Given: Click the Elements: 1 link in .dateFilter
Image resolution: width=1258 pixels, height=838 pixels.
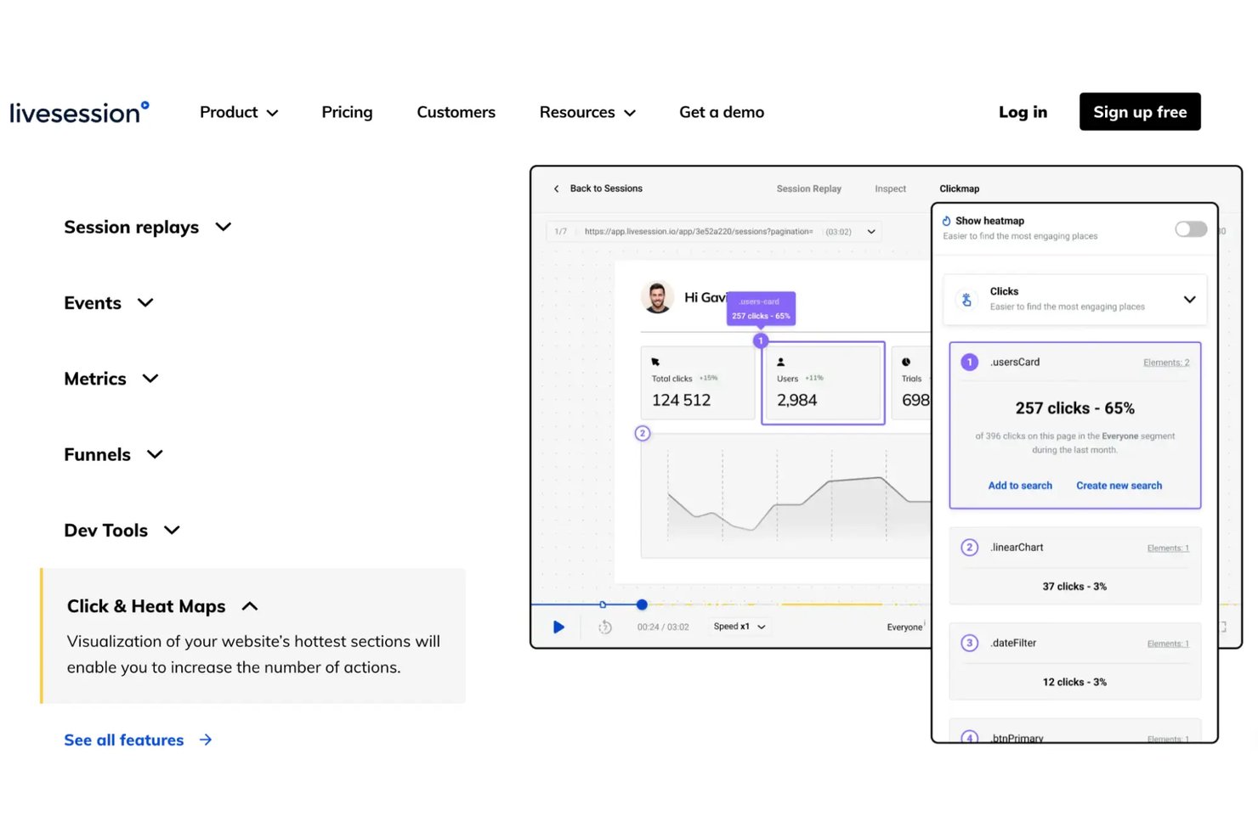Looking at the screenshot, I should click(x=1168, y=644).
